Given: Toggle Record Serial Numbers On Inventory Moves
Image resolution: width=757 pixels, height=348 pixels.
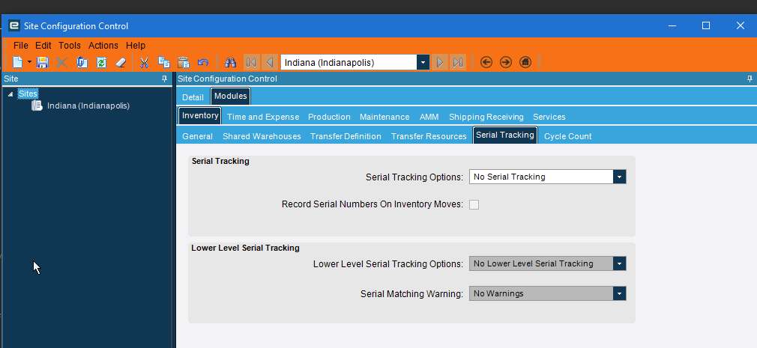Looking at the screenshot, I should [474, 205].
